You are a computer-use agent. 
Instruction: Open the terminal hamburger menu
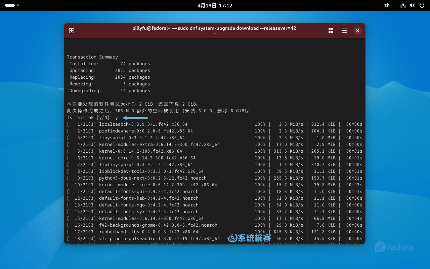tap(344, 31)
